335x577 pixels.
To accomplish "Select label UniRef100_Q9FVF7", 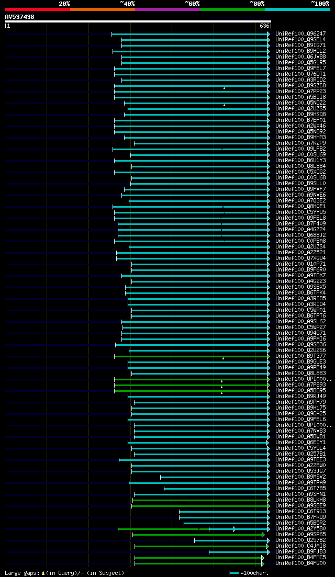I will click(300, 189).
